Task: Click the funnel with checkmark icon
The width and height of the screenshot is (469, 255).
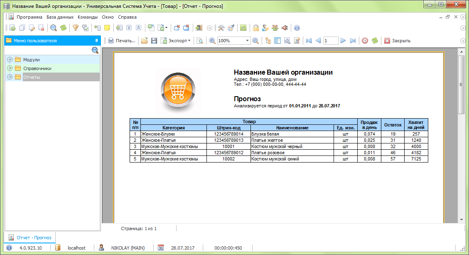Action: tap(85, 28)
